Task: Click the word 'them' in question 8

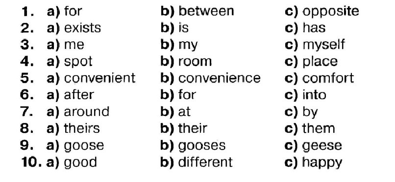Action: [x=319, y=129]
